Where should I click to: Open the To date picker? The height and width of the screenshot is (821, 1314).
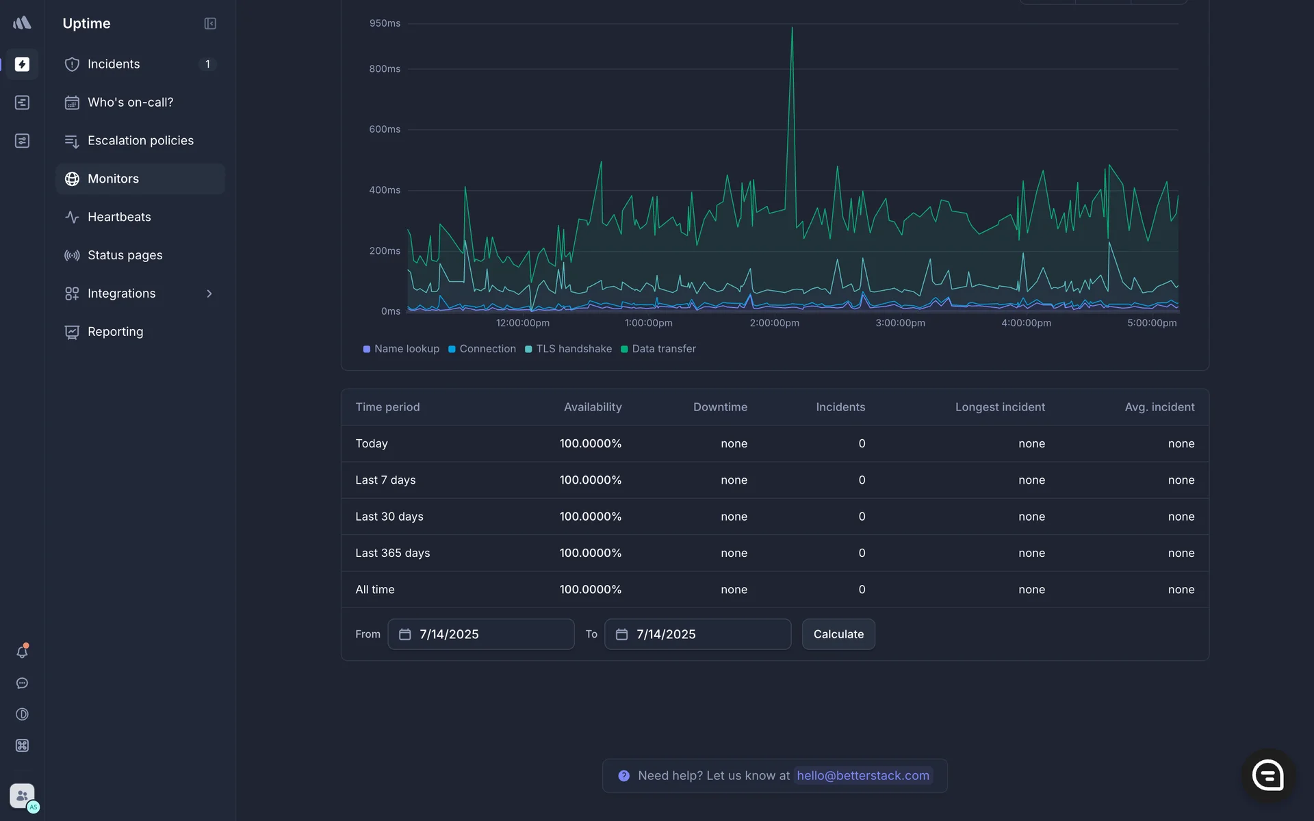tap(697, 634)
